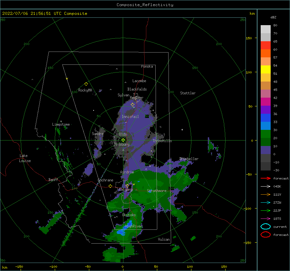Click the yellow km unit label at top right
The height and width of the screenshot is (271, 290).
[x=252, y=14]
